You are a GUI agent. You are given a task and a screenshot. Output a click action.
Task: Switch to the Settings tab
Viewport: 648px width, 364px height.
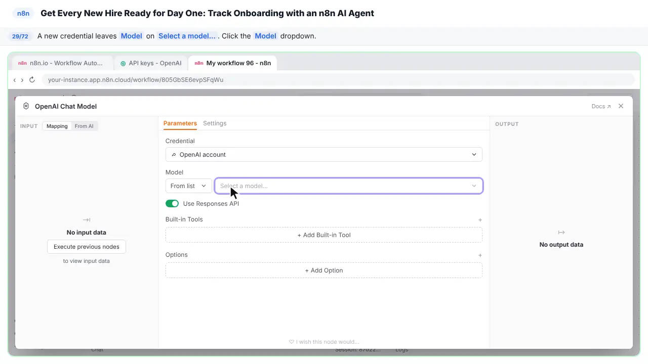(x=215, y=123)
